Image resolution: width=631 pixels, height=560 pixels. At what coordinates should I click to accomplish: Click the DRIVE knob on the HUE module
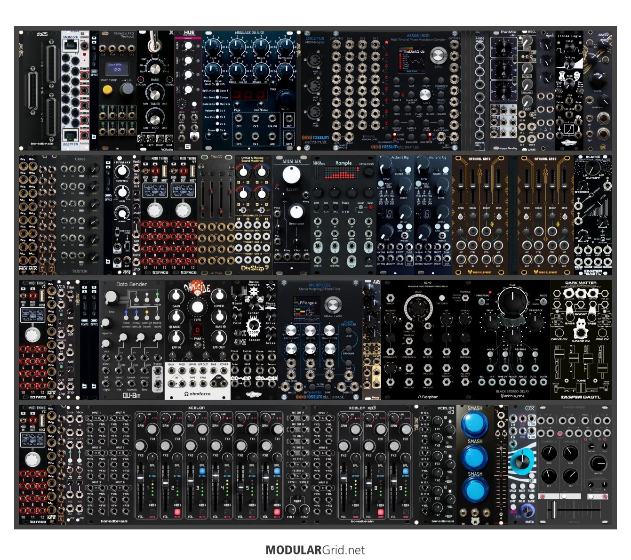(188, 61)
